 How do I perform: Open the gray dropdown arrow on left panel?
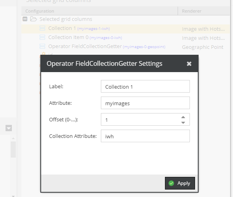(9, 128)
